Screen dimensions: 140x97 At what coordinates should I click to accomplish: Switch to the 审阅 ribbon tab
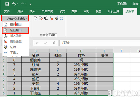coord(86,11)
